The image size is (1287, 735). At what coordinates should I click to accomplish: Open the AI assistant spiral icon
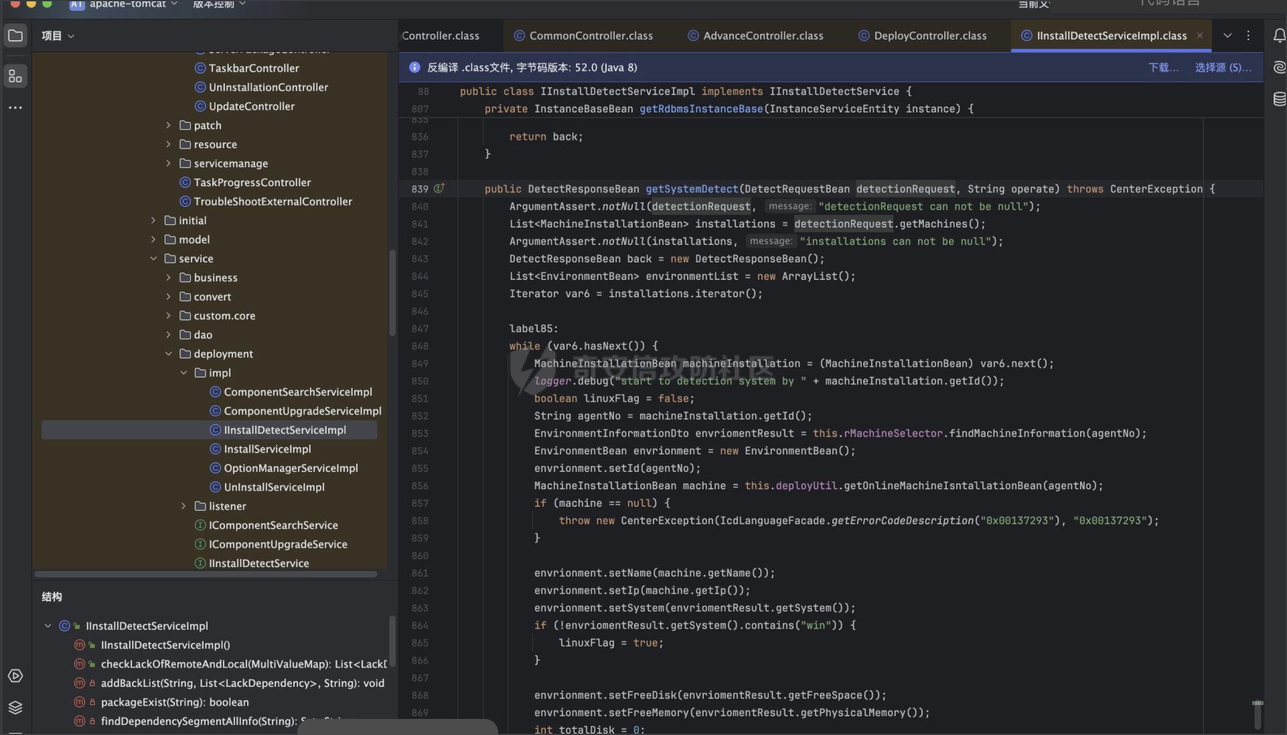click(1279, 67)
